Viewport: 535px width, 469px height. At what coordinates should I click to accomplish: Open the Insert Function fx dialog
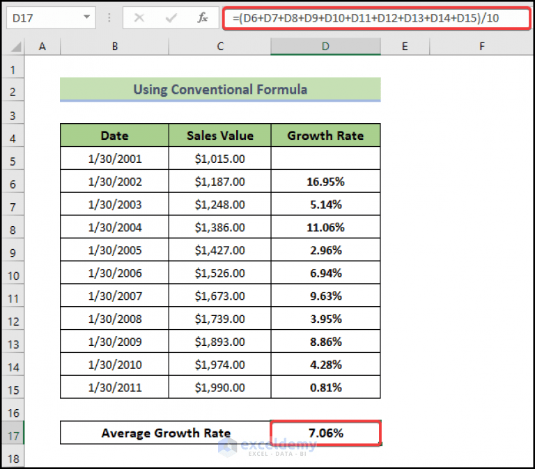point(203,17)
